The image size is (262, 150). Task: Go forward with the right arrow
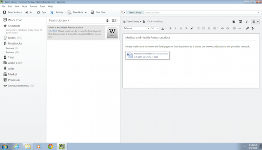tap(31, 12)
